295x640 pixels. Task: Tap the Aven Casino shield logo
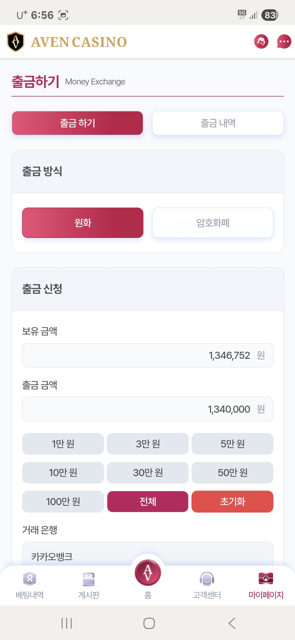pyautogui.click(x=16, y=42)
